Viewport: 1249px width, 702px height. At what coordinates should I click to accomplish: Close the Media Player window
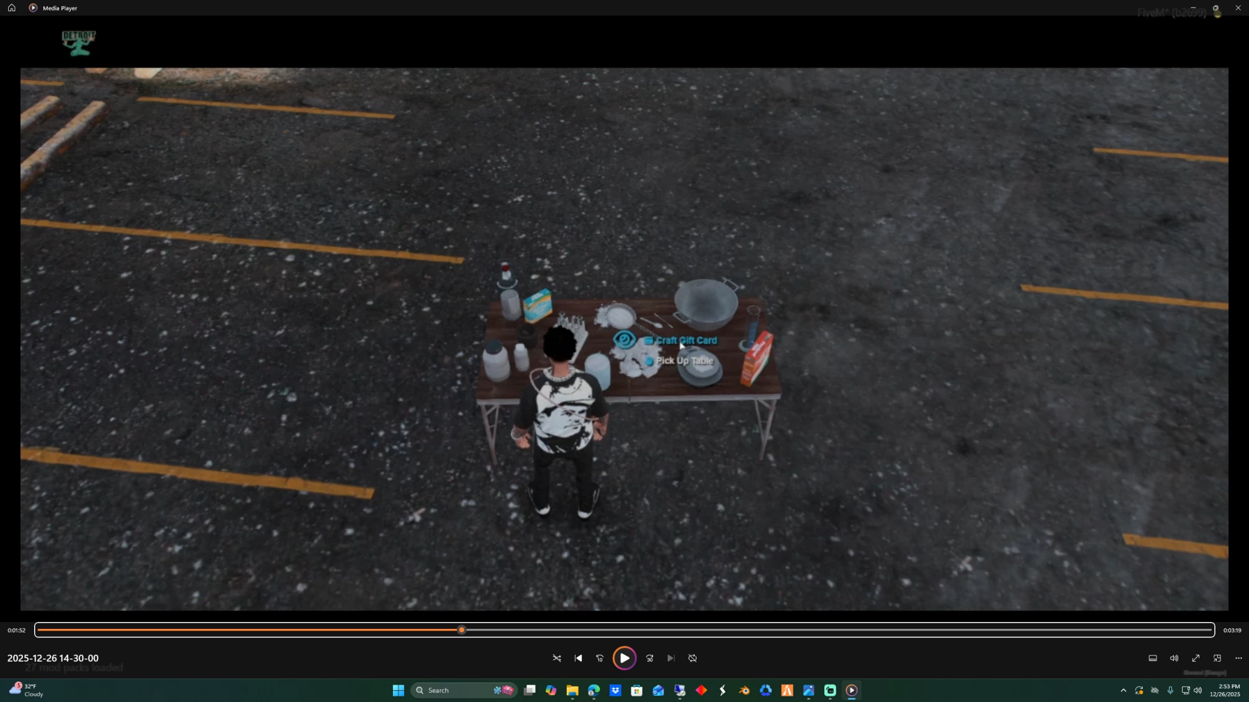[1238, 8]
